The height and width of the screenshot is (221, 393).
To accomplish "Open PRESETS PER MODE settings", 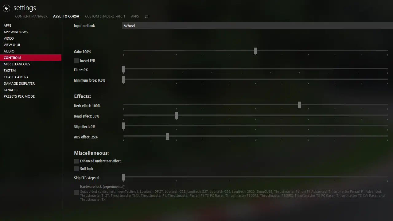I will [19, 96].
